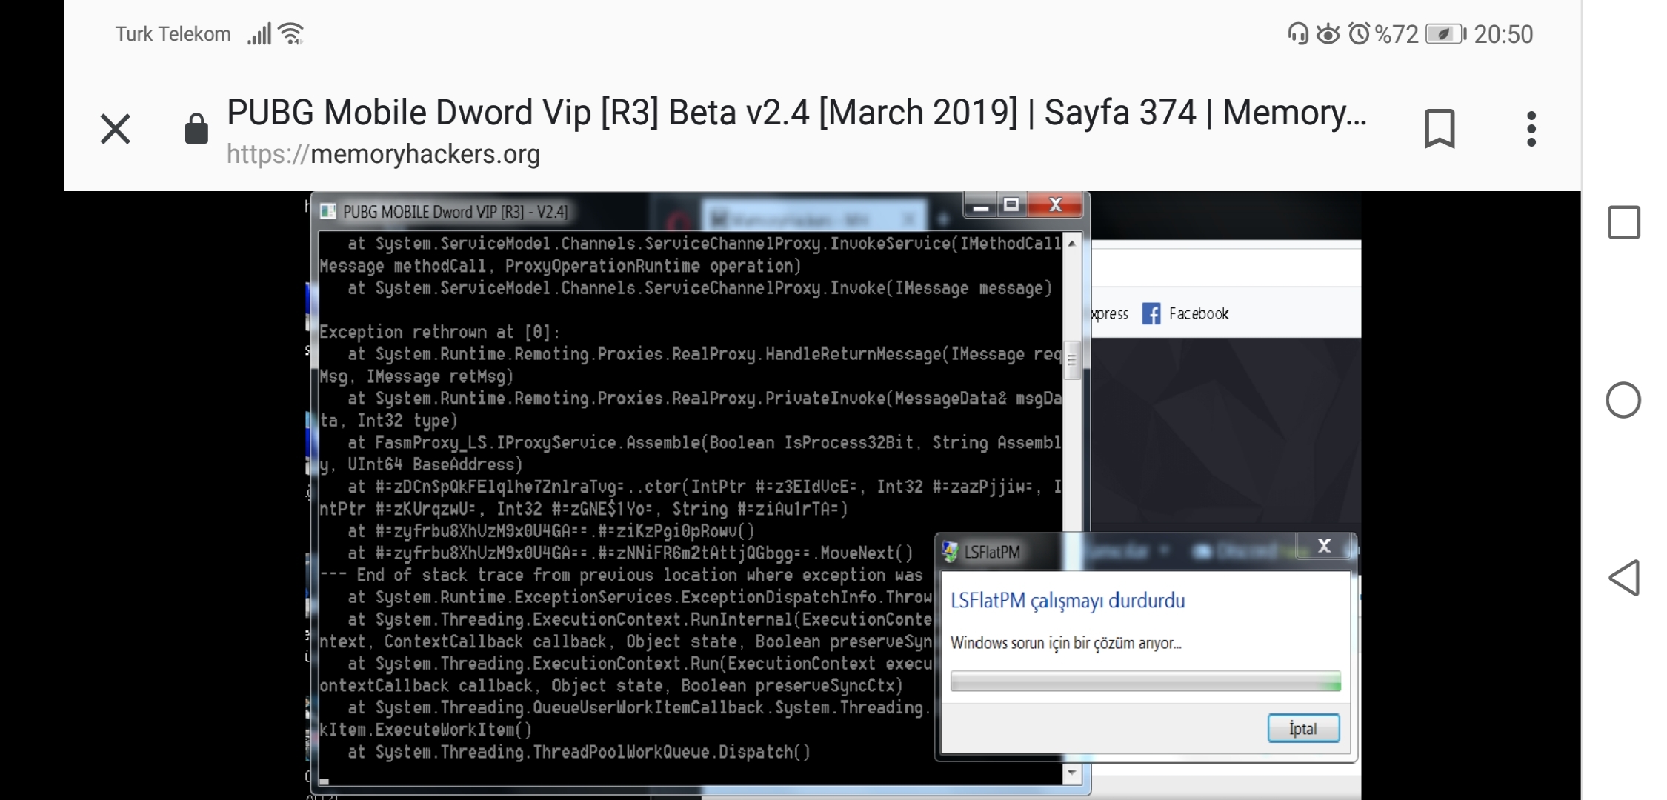Click 'End of stack trace' line
The width and height of the screenshot is (1667, 800).
pyautogui.click(x=622, y=576)
